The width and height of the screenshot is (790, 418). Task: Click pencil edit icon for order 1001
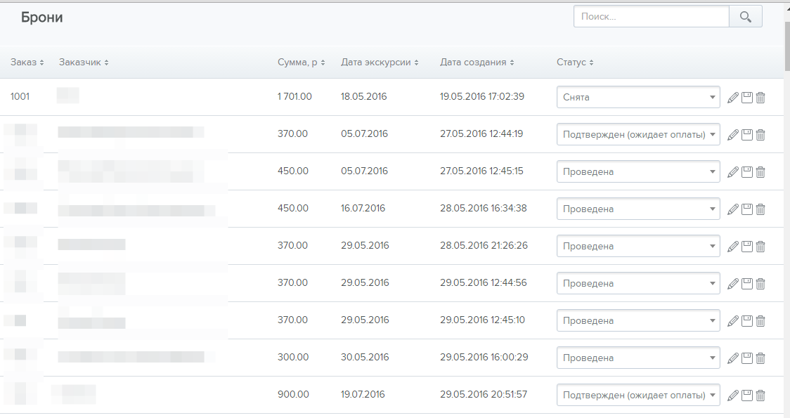point(733,98)
